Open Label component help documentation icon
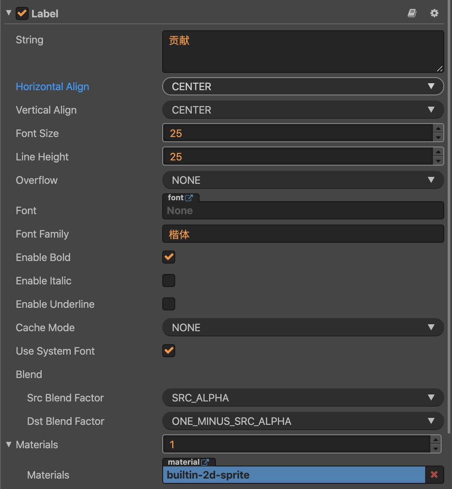 click(x=412, y=13)
